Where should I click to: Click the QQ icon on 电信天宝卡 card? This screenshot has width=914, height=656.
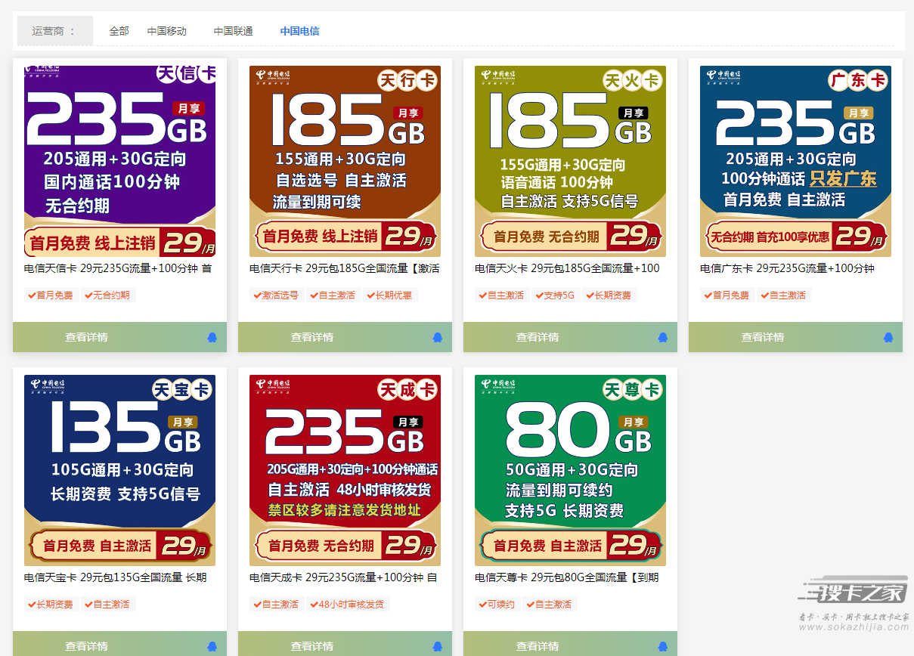tap(212, 646)
